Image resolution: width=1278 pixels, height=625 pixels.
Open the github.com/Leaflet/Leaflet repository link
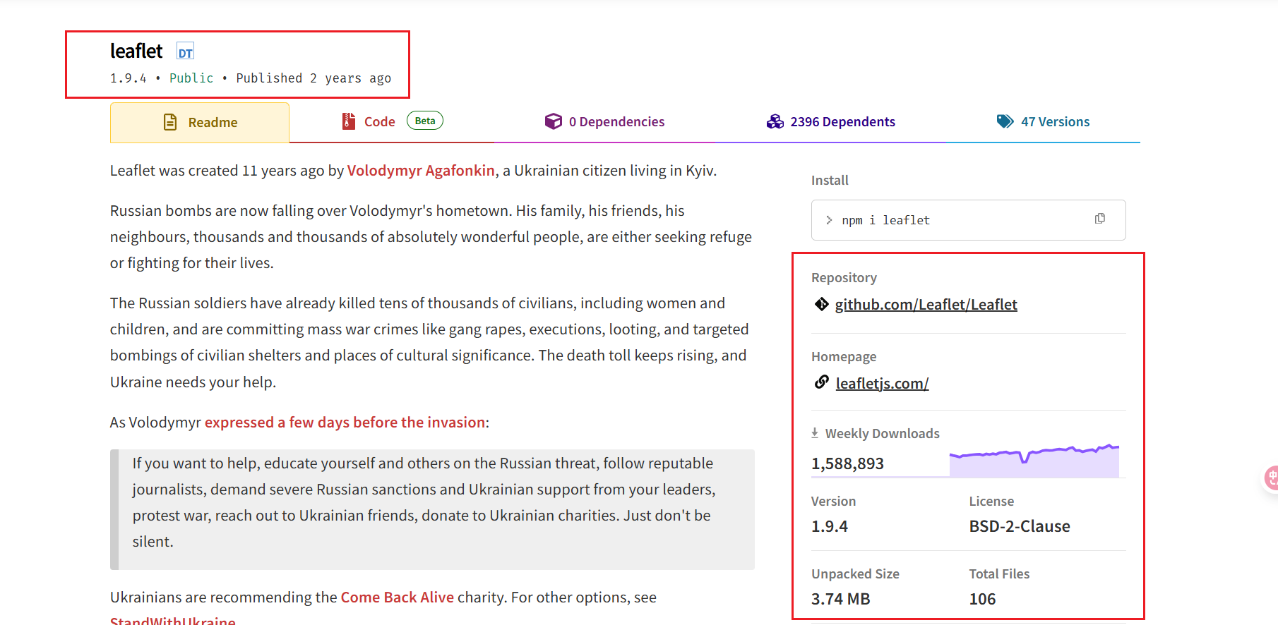click(x=926, y=305)
